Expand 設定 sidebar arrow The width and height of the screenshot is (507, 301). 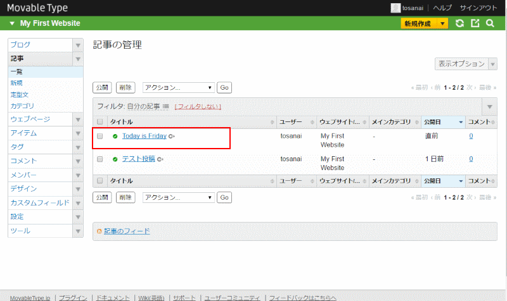(x=78, y=217)
